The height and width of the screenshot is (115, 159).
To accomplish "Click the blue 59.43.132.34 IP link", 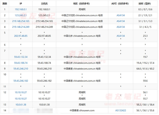I will (x=21, y=57).
